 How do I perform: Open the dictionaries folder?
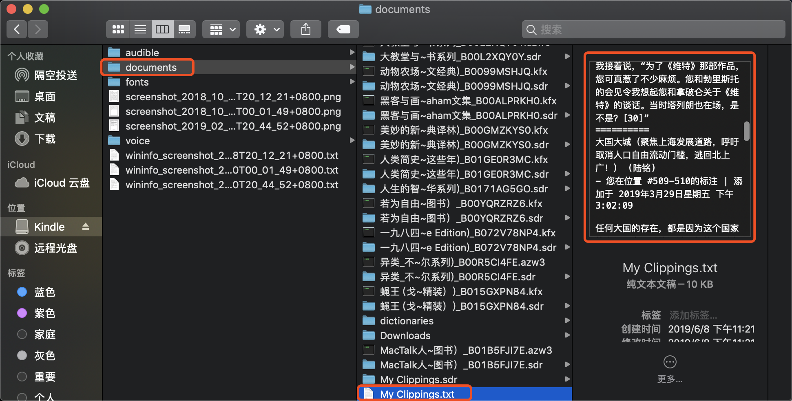point(465,321)
